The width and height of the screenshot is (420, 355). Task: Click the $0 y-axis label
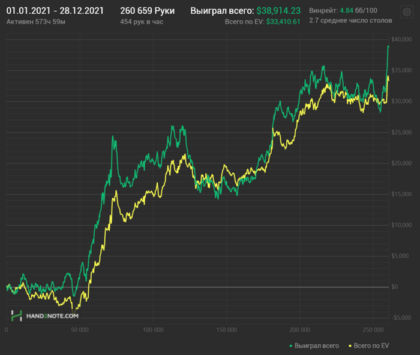(x=395, y=287)
